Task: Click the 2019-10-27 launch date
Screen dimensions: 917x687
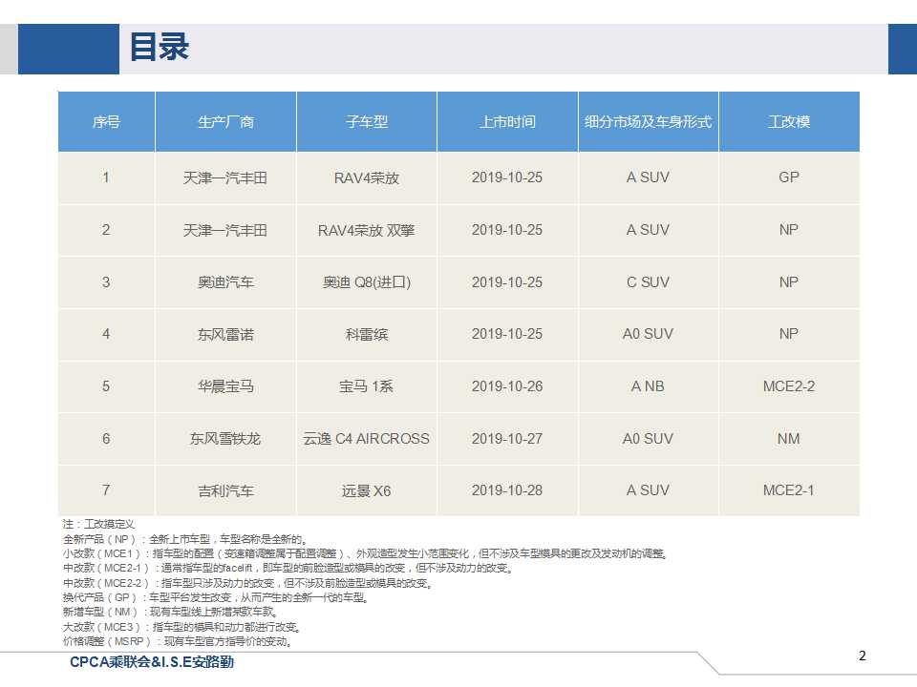Action: coord(507,439)
